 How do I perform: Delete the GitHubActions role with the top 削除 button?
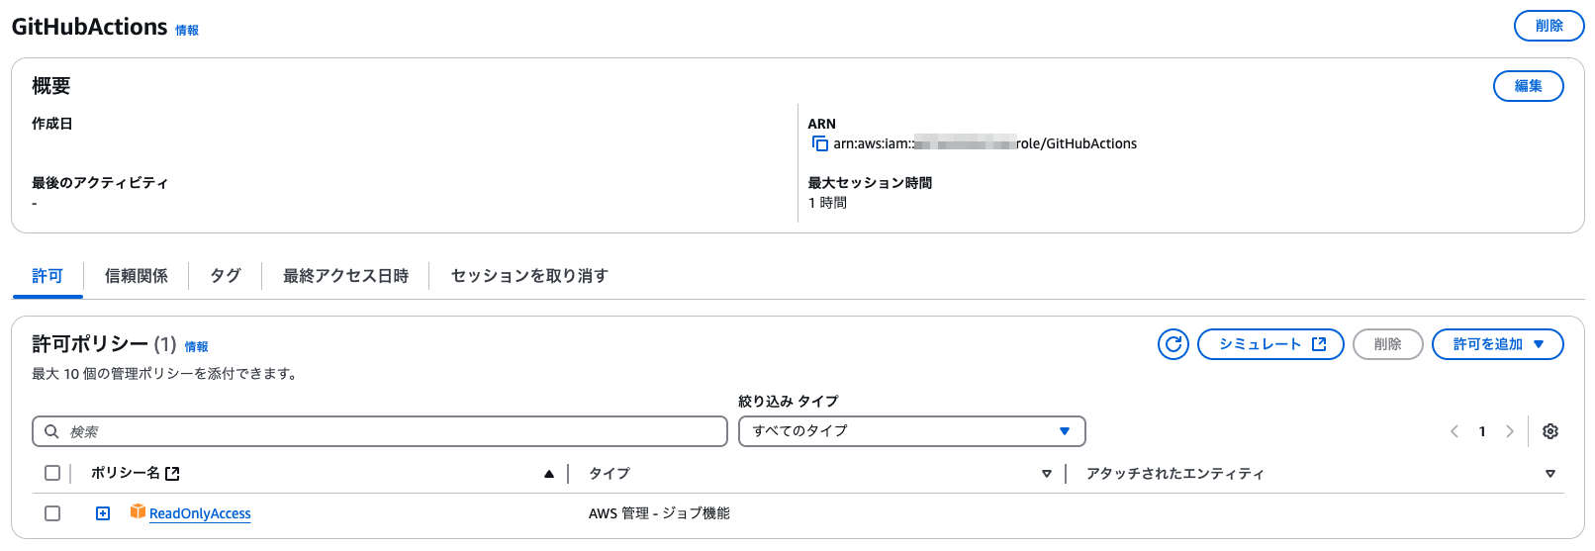[1549, 26]
